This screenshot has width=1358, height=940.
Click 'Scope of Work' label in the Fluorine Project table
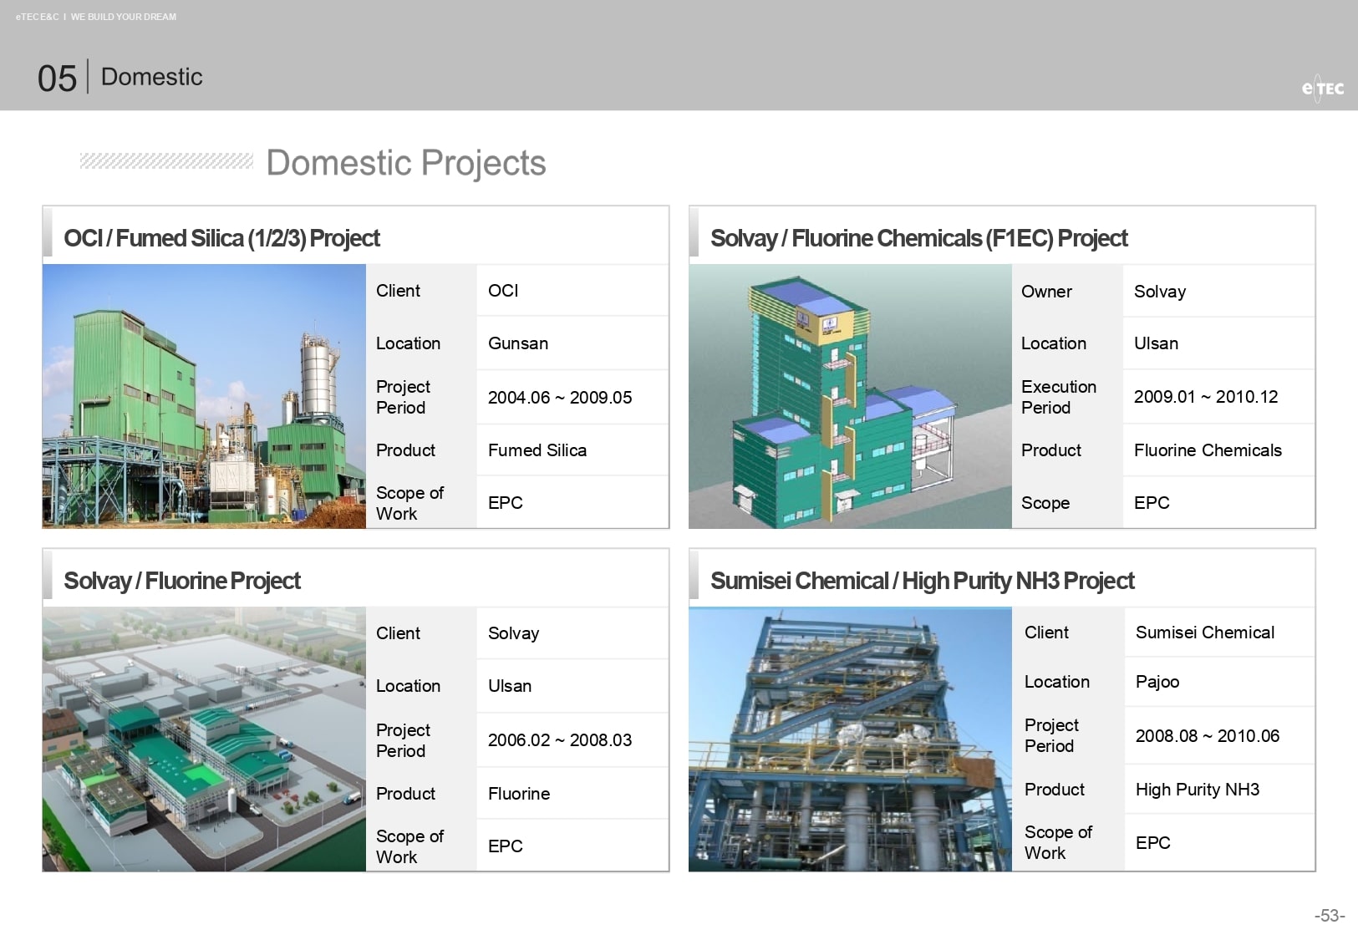pos(409,846)
